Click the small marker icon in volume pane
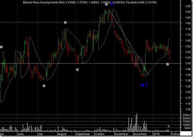193x137 pixels. (x=168, y=126)
